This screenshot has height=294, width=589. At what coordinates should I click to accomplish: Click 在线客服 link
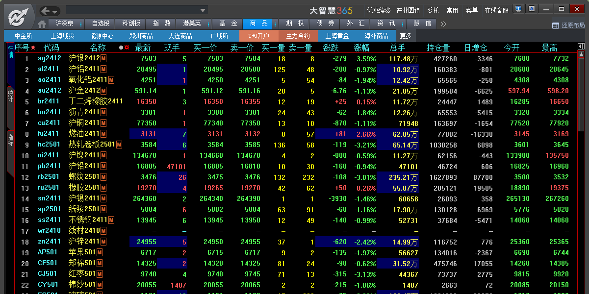click(x=496, y=10)
